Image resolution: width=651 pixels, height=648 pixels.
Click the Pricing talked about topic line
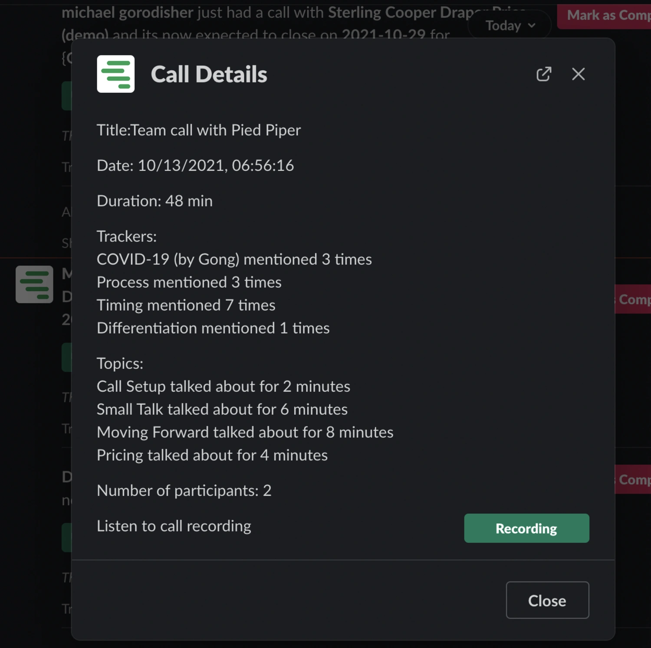212,455
